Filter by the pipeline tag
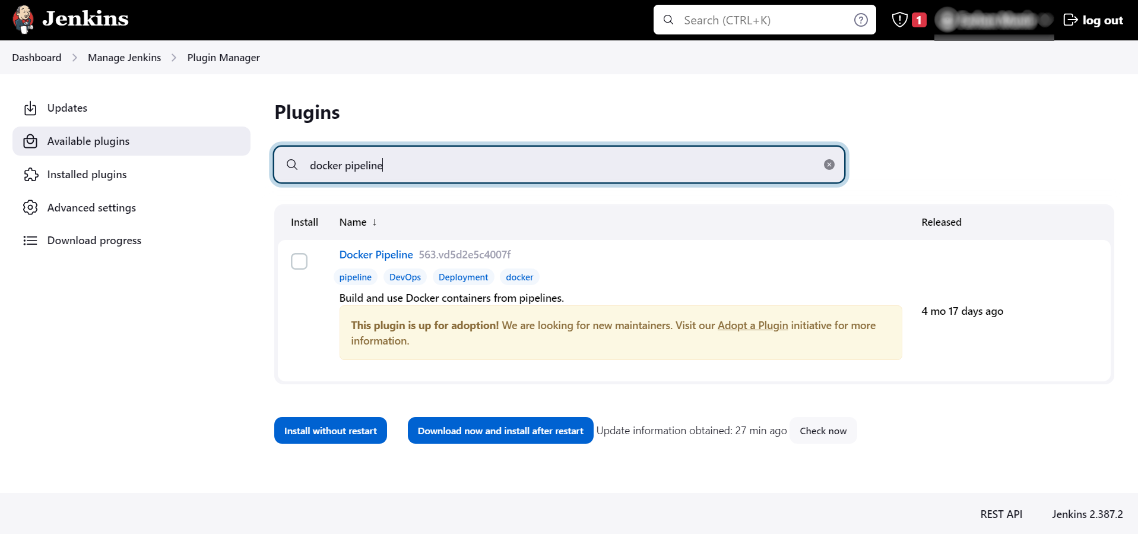 pyautogui.click(x=356, y=277)
